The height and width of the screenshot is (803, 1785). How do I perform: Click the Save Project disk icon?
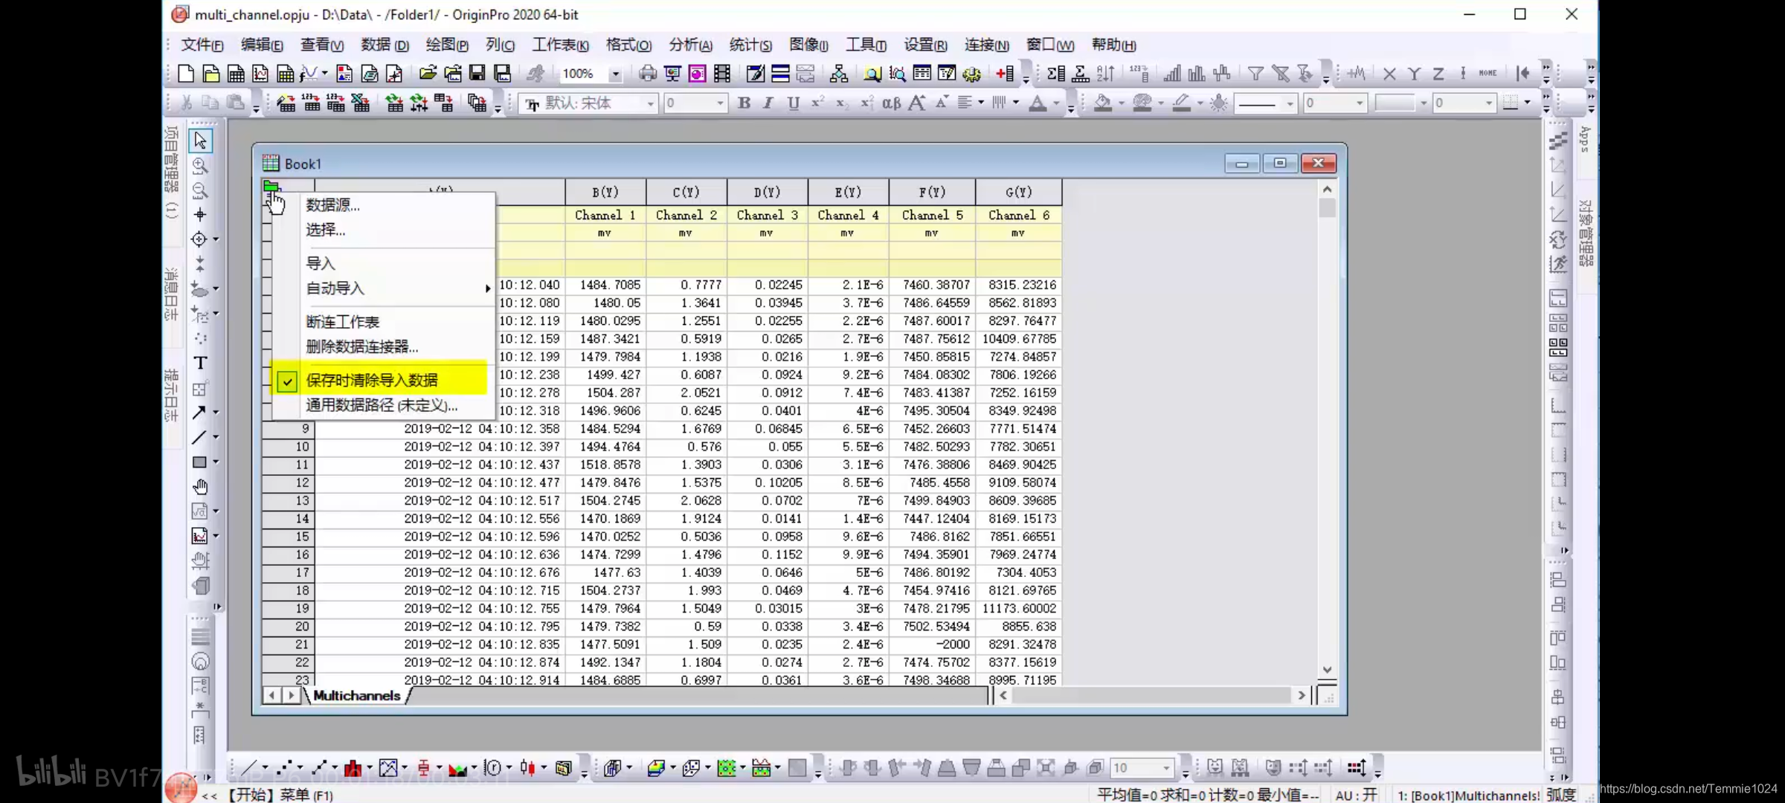[x=477, y=74]
